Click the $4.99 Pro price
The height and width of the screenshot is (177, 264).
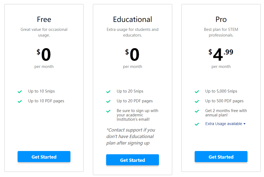221,54
